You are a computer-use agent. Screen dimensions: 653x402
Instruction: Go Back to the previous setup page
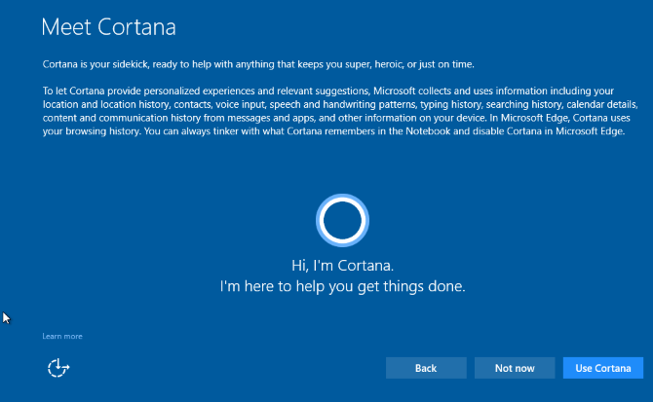point(426,368)
